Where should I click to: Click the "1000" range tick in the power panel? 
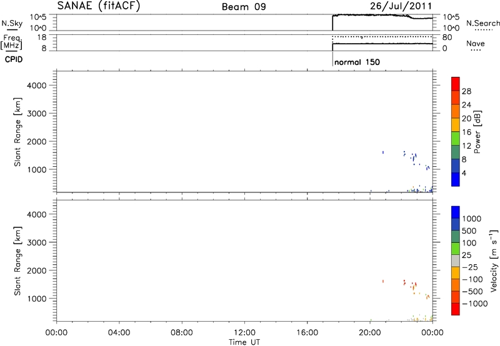(36, 169)
